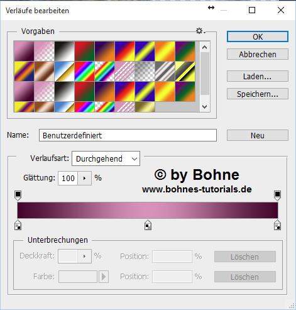Click the Abbrechen button
Image resolution: width=296 pixels, height=310 pixels.
tap(258, 54)
